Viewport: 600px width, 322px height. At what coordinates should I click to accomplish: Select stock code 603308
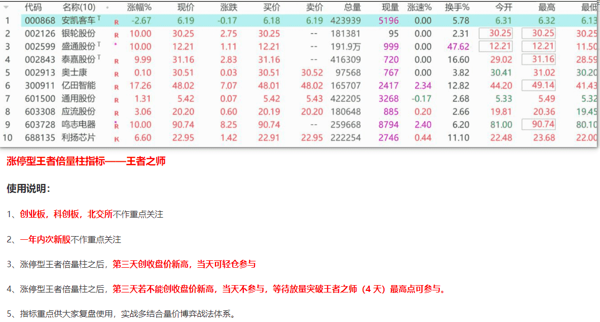pyautogui.click(x=40, y=112)
